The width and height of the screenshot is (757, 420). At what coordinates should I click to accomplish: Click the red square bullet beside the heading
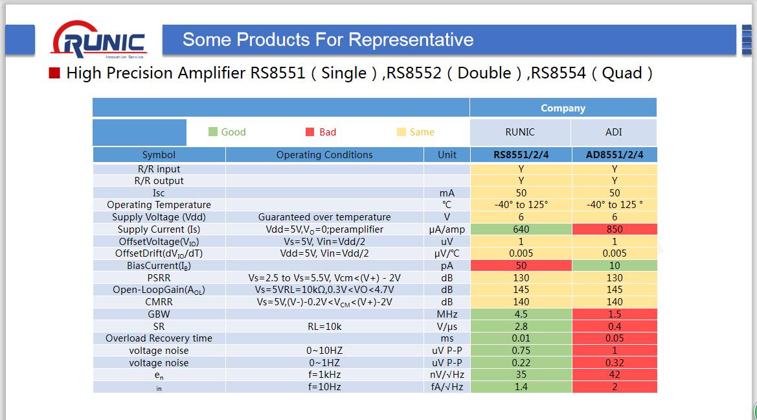pos(54,73)
